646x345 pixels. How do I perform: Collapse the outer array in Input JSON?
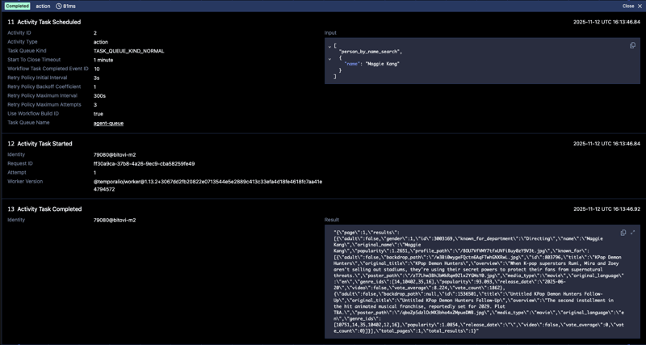(329, 47)
